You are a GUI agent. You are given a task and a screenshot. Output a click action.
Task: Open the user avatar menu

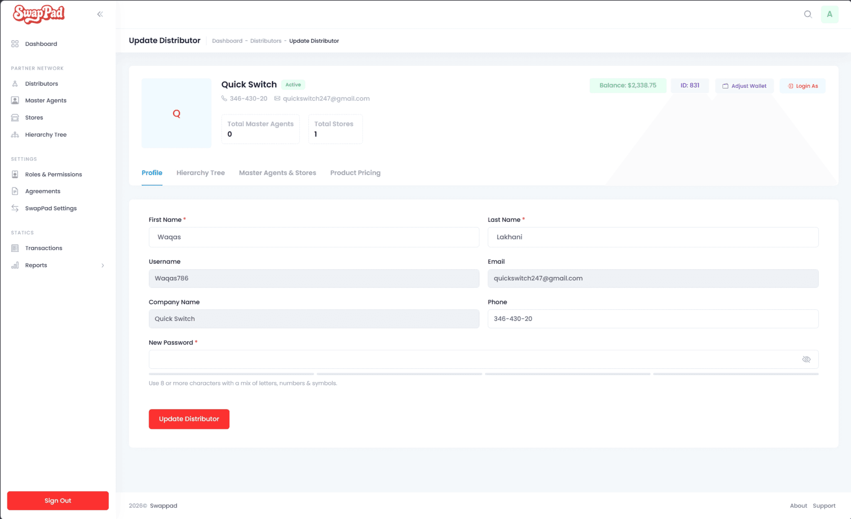coord(829,14)
